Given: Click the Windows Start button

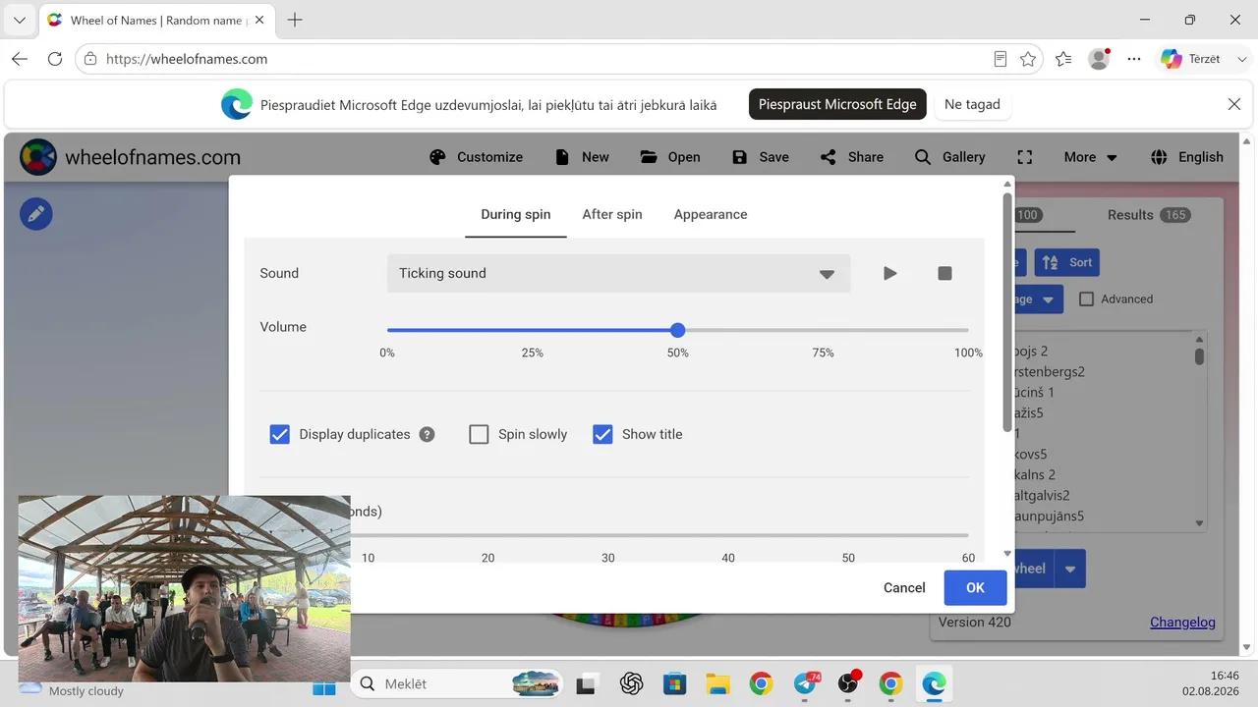Looking at the screenshot, I should pyautogui.click(x=324, y=683).
